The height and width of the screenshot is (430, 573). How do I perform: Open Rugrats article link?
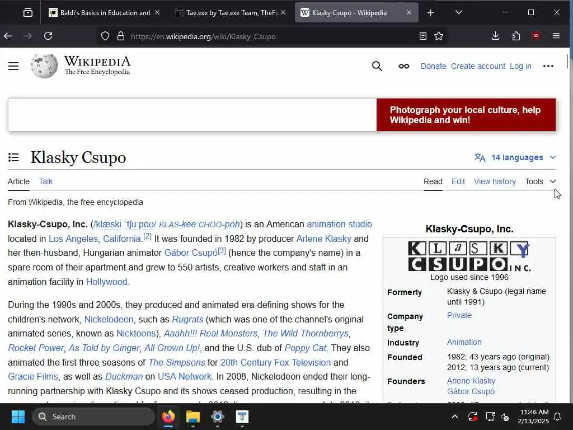(187, 319)
